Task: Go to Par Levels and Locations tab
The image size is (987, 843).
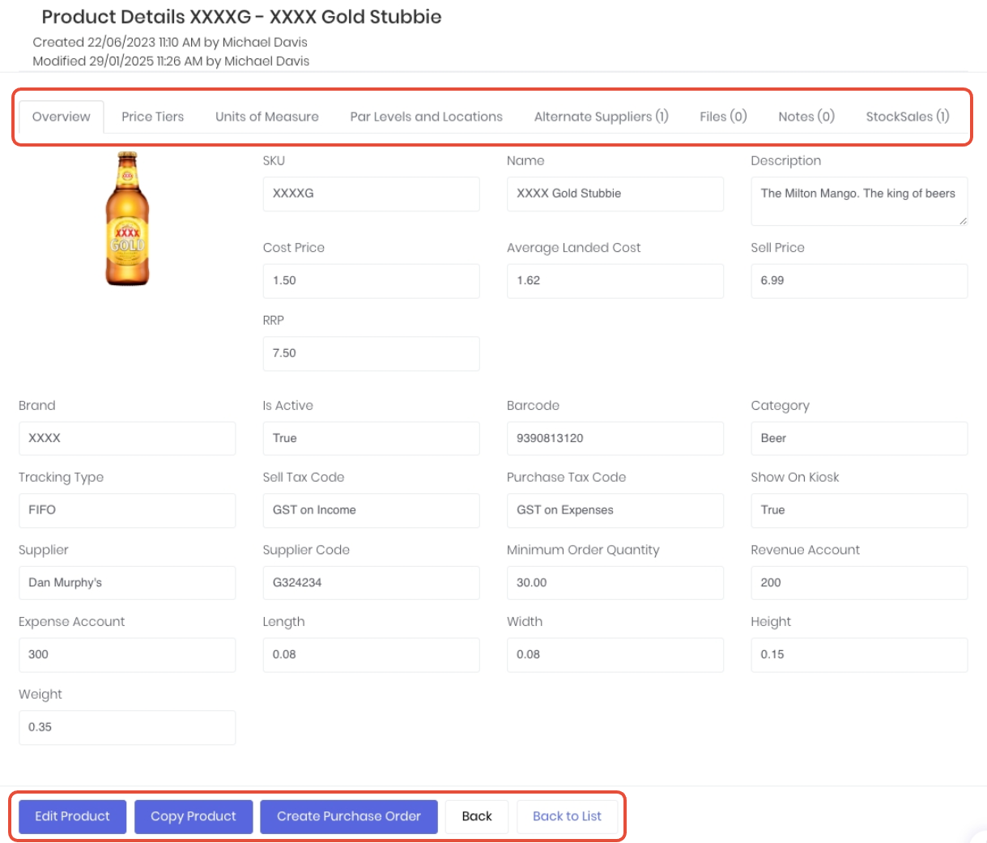Action: [x=427, y=117]
